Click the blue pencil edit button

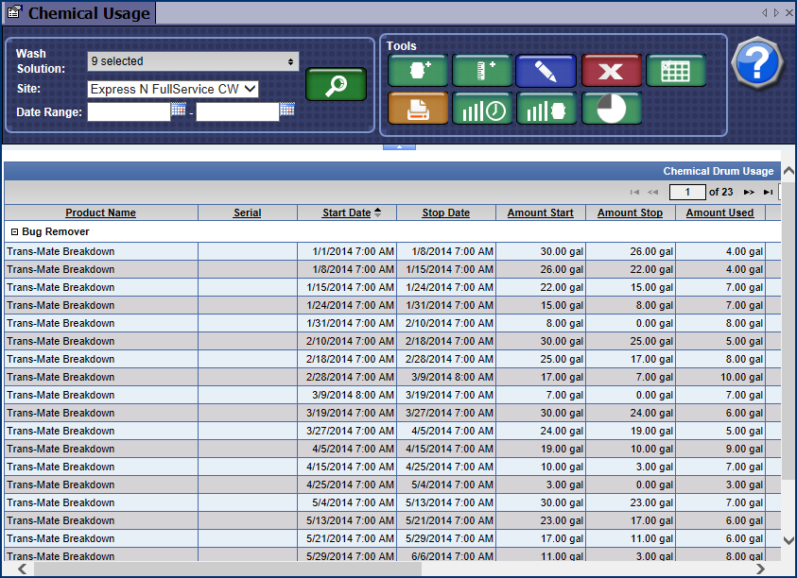tap(546, 71)
